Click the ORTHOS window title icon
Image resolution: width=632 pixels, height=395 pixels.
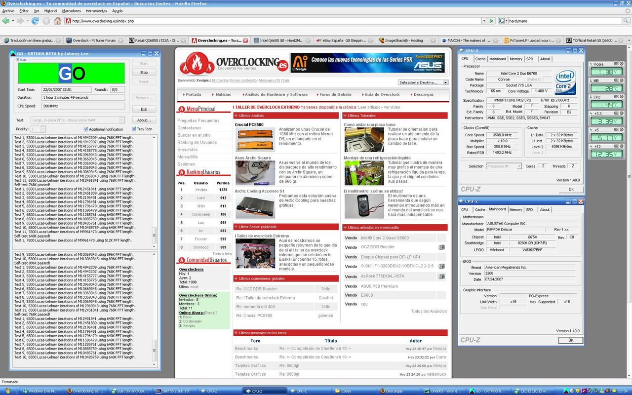(x=14, y=53)
